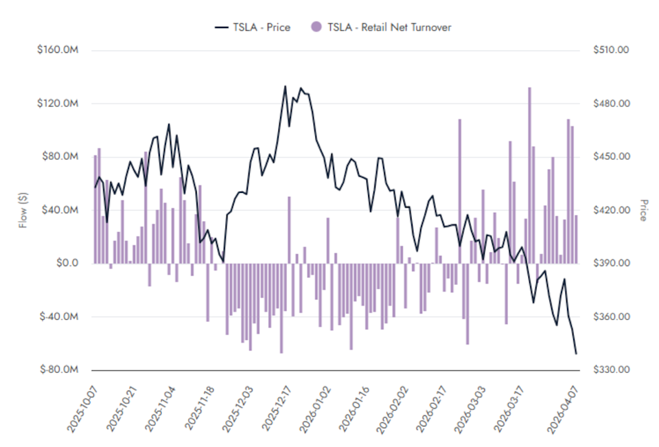This screenshot has height=447, width=659.
Task: Toggle the TSLA - Price legend label
Action: coord(261,27)
